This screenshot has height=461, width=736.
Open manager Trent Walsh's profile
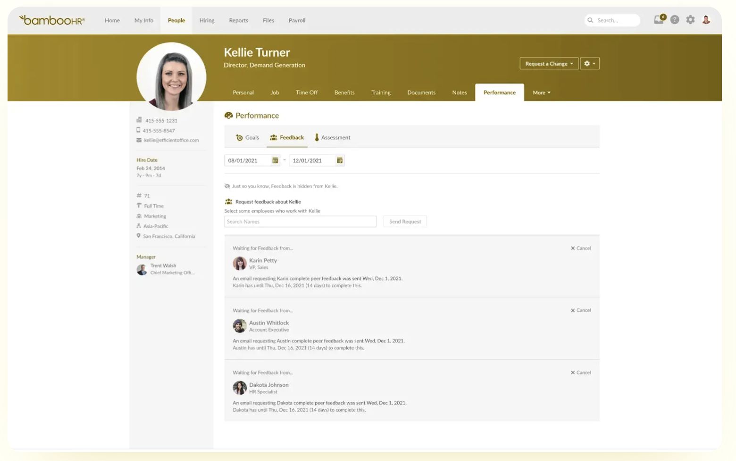point(162,265)
